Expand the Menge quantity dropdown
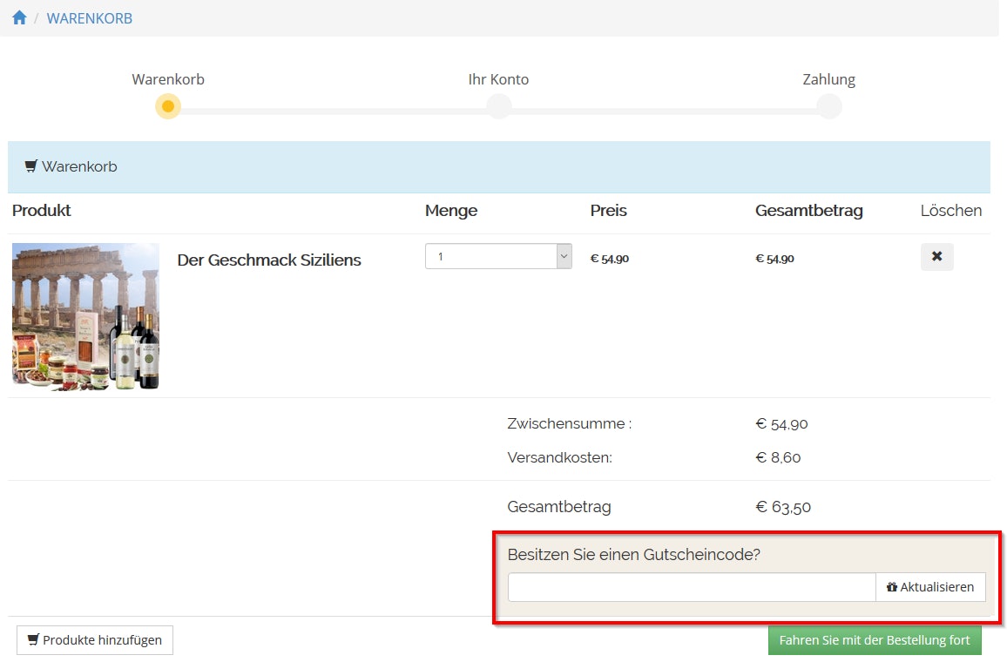The image size is (1007, 662). click(498, 256)
